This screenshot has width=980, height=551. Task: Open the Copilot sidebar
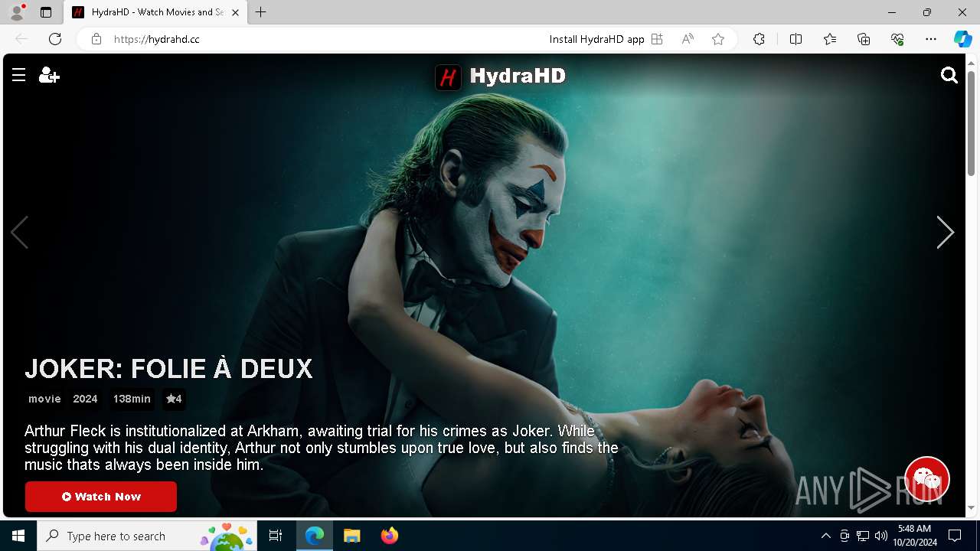point(962,39)
